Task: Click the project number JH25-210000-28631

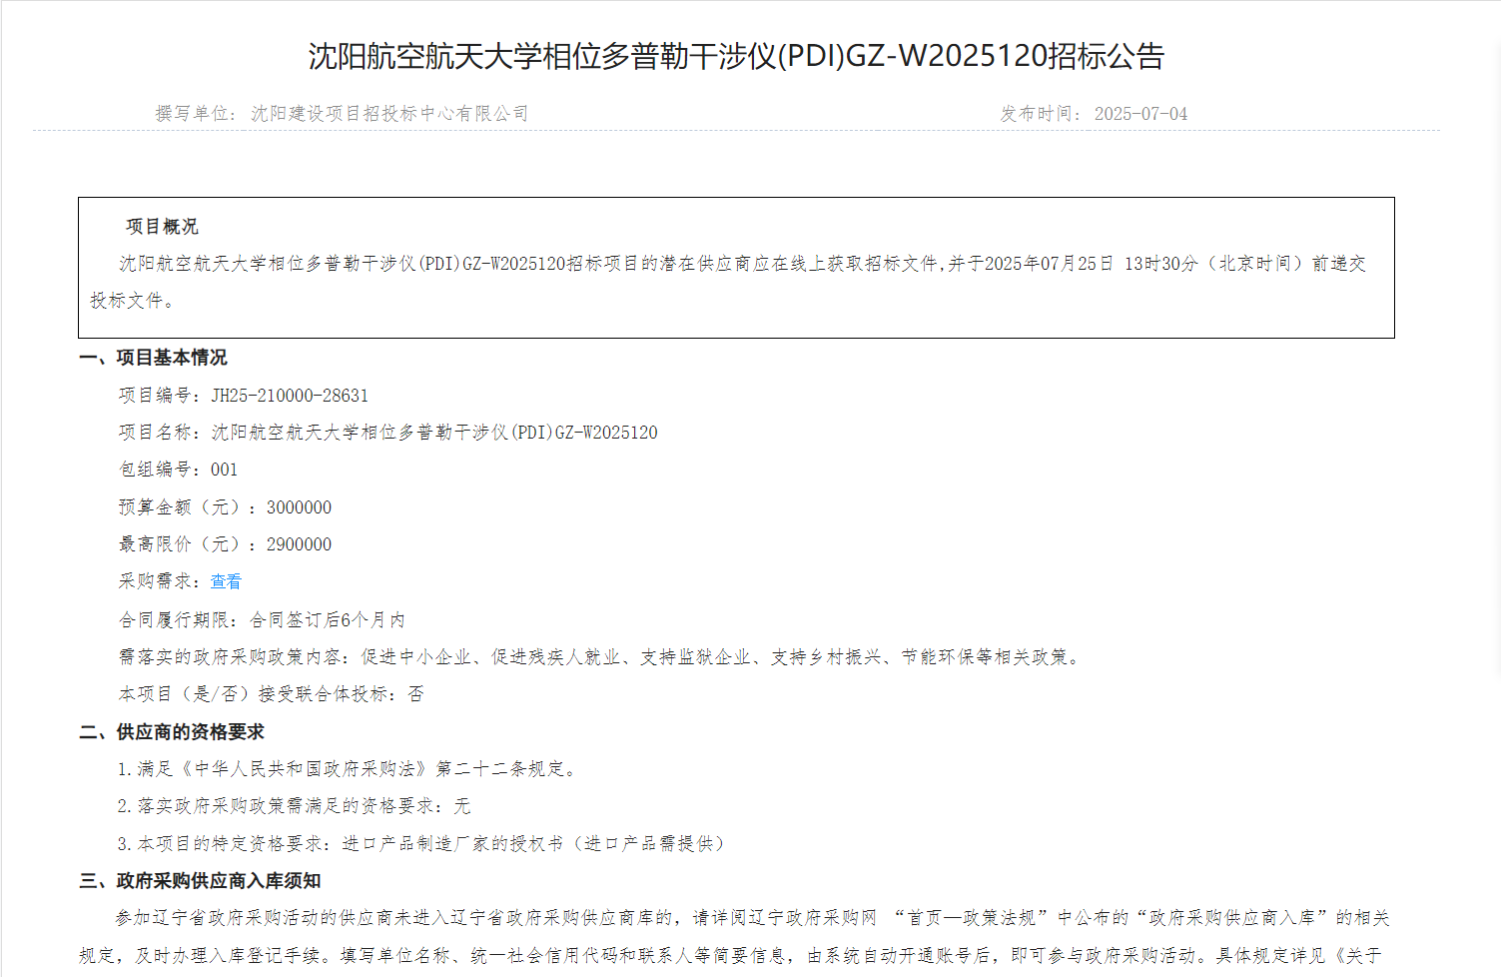Action: coord(290,396)
